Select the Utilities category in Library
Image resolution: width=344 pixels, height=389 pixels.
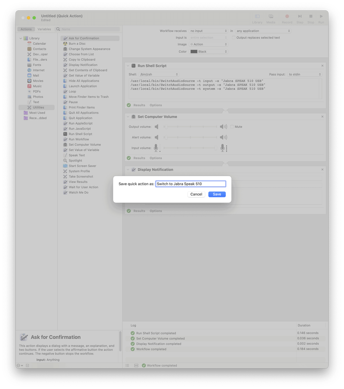pos(38,107)
